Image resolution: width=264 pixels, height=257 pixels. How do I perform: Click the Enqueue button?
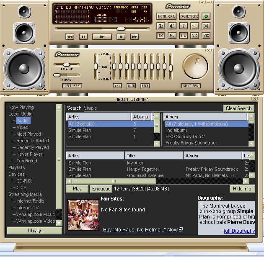click(x=101, y=189)
